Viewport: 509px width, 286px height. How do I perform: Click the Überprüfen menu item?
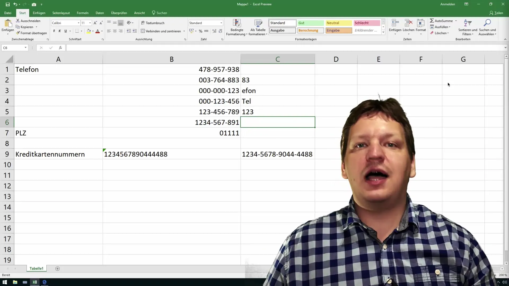(119, 13)
